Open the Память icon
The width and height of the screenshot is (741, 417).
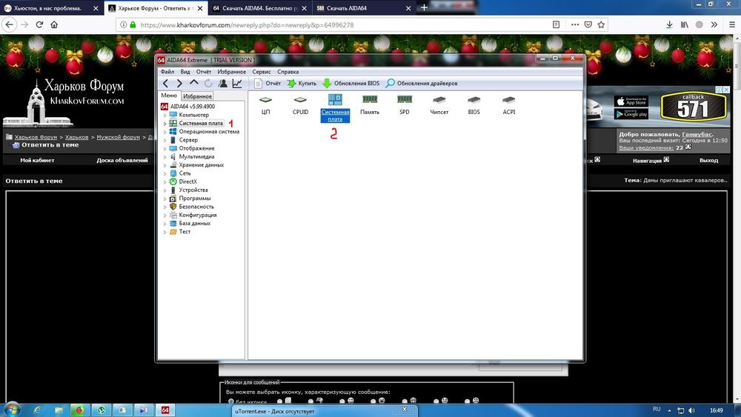point(370,105)
